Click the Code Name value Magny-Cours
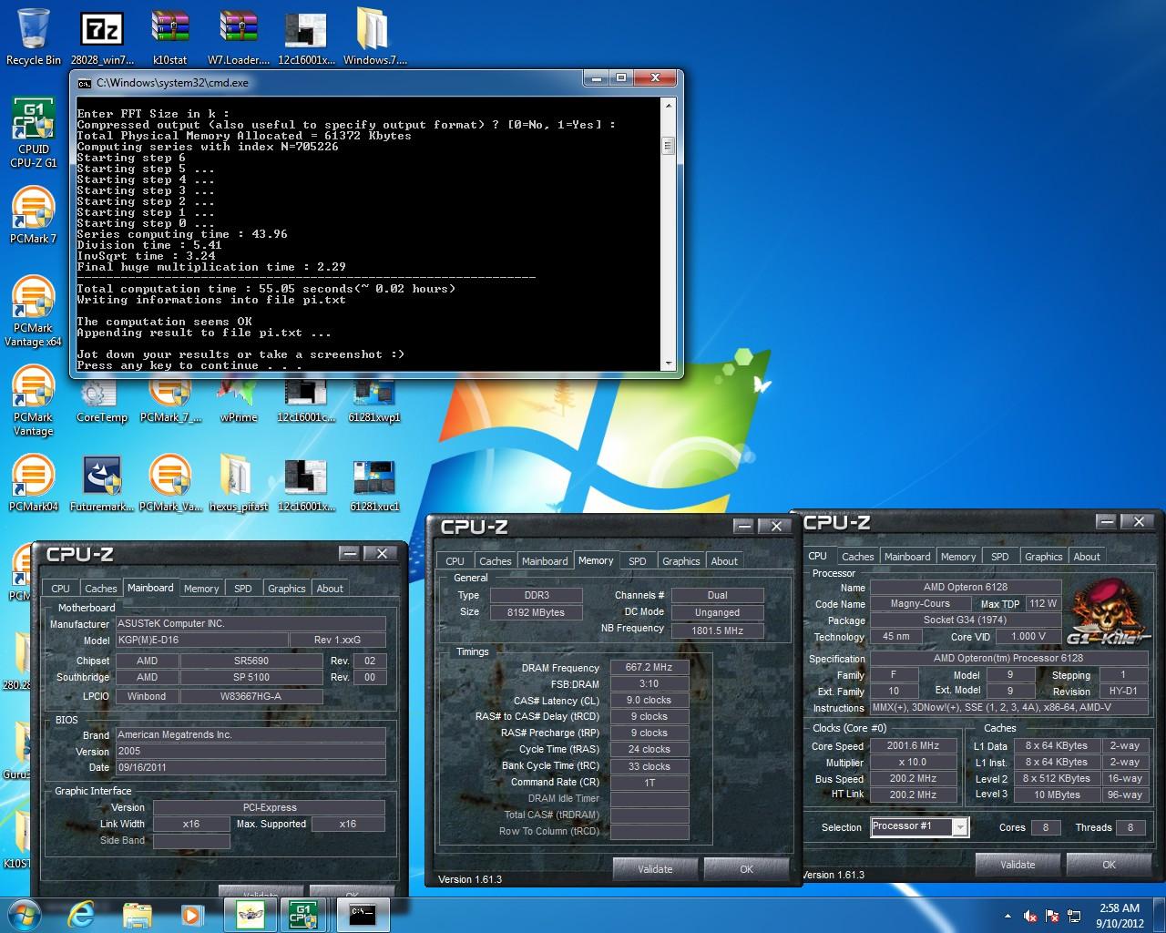This screenshot has height=933, width=1166. point(920,603)
